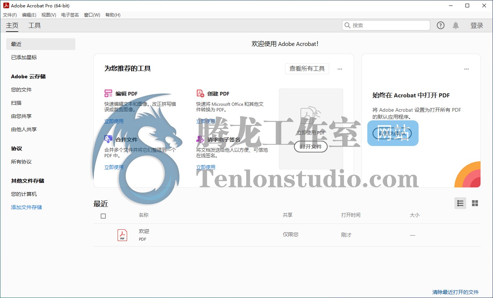Switch to list view icon
The width and height of the screenshot is (493, 298).
pos(460,203)
